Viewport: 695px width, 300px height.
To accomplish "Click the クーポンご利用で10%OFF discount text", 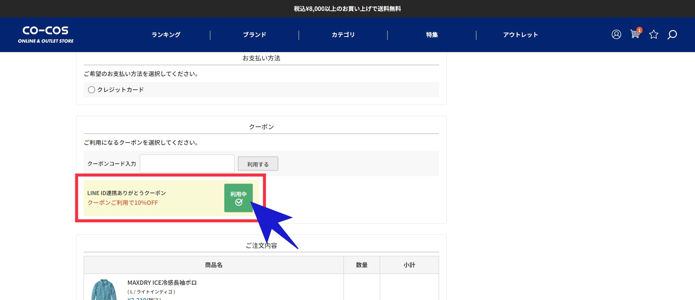I will 122,203.
